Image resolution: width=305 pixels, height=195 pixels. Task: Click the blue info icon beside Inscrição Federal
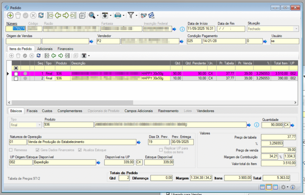pos(182,29)
